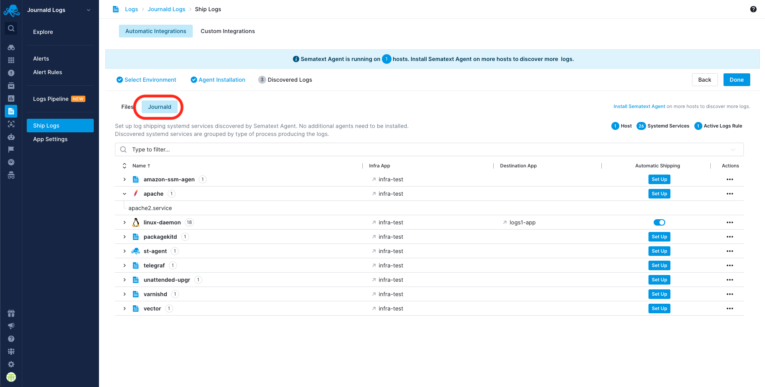The width and height of the screenshot is (765, 387).
Task: Open more actions for linux-daemon row
Action: click(730, 222)
